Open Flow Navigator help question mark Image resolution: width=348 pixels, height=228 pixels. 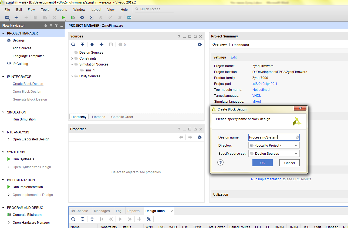pyautogui.click(x=56, y=25)
